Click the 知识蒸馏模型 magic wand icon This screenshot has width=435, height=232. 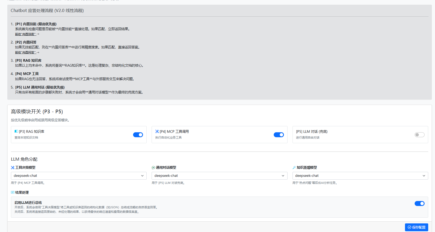(x=294, y=168)
